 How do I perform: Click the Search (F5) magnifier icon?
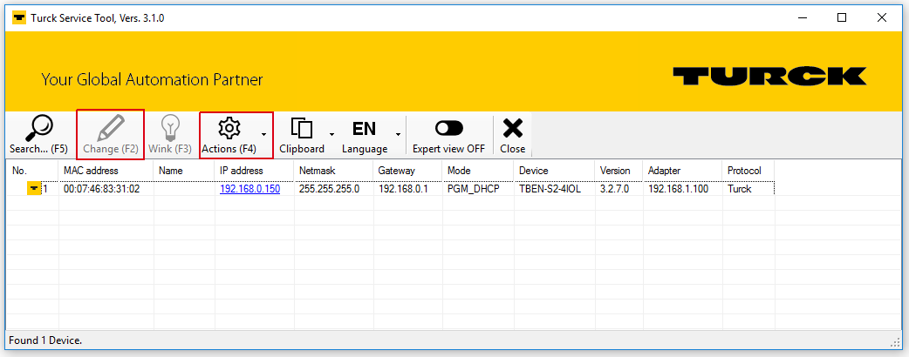coord(39,128)
